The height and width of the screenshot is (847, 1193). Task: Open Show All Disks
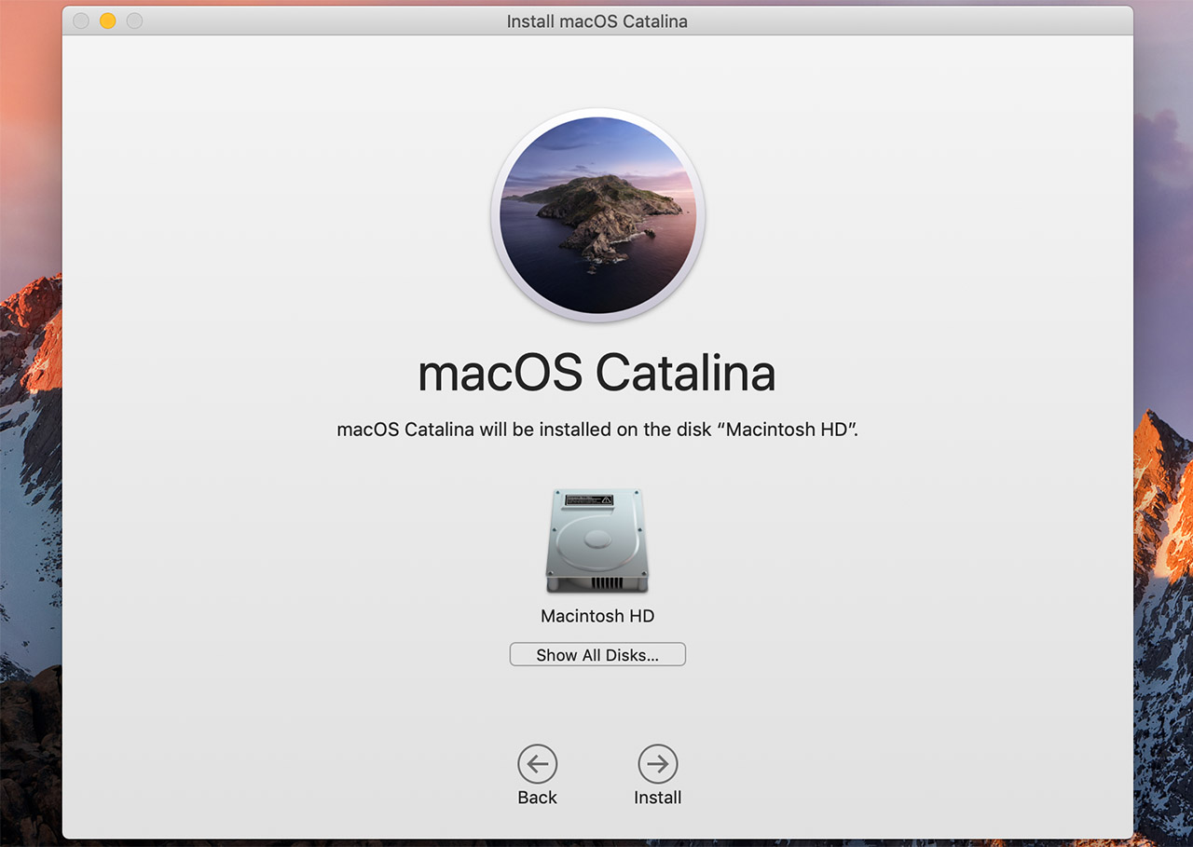597,655
